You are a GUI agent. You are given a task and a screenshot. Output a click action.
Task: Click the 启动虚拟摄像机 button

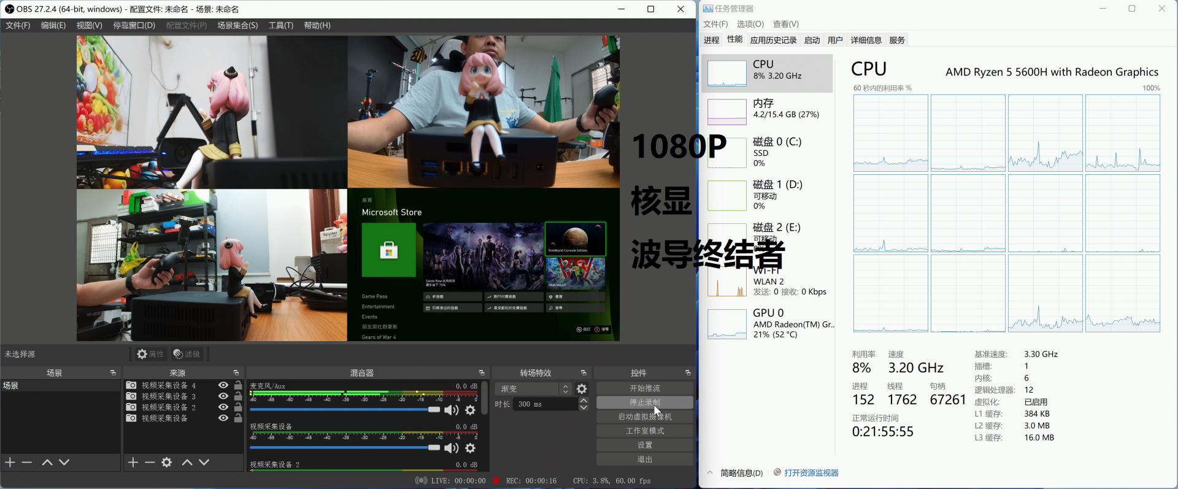(x=645, y=417)
